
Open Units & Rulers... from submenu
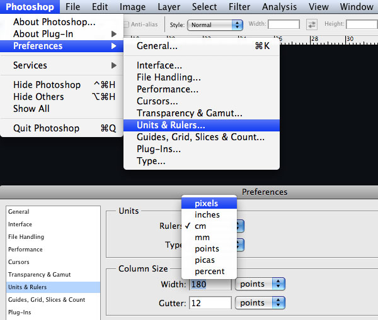(x=202, y=125)
